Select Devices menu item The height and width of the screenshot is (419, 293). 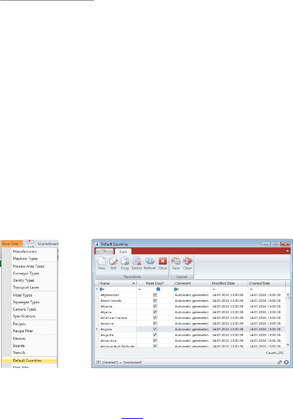pos(19,339)
